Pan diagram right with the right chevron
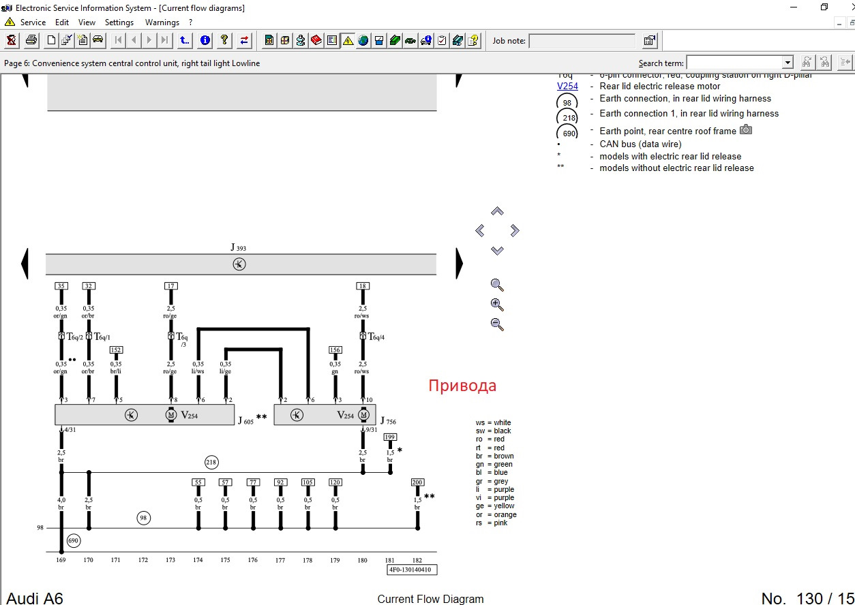The width and height of the screenshot is (855, 605). click(514, 230)
